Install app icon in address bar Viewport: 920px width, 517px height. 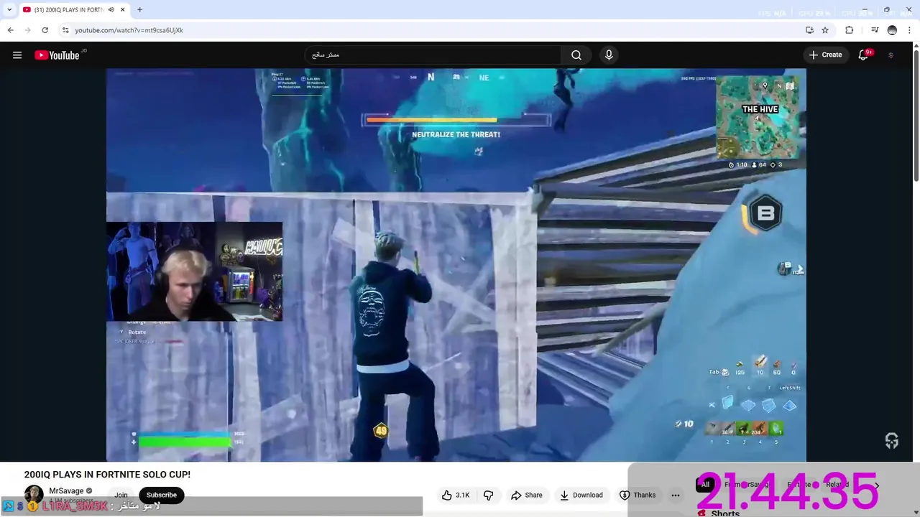(809, 30)
